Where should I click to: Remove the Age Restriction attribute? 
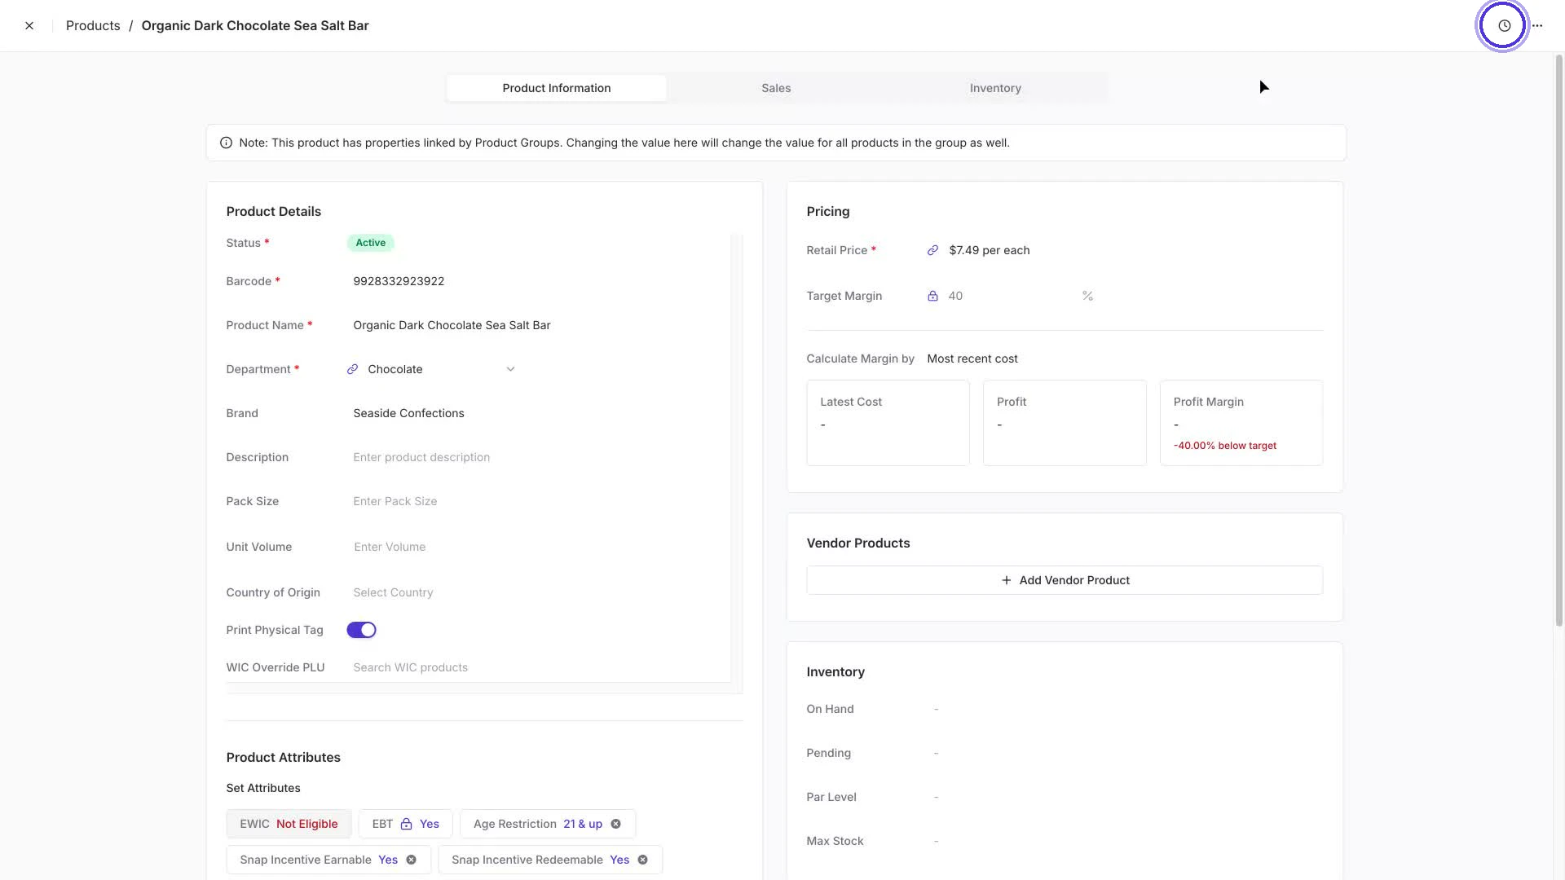[616, 824]
